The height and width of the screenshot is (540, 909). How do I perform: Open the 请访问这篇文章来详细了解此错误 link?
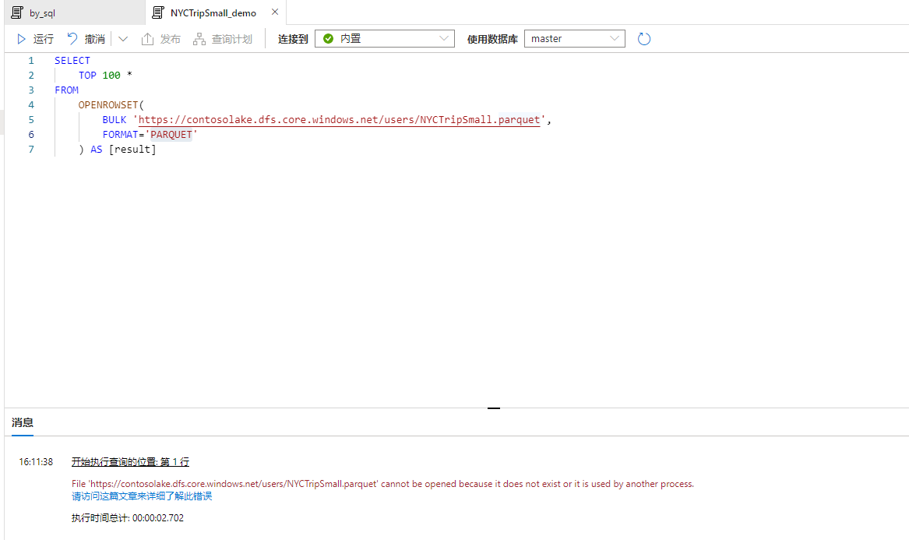click(142, 496)
